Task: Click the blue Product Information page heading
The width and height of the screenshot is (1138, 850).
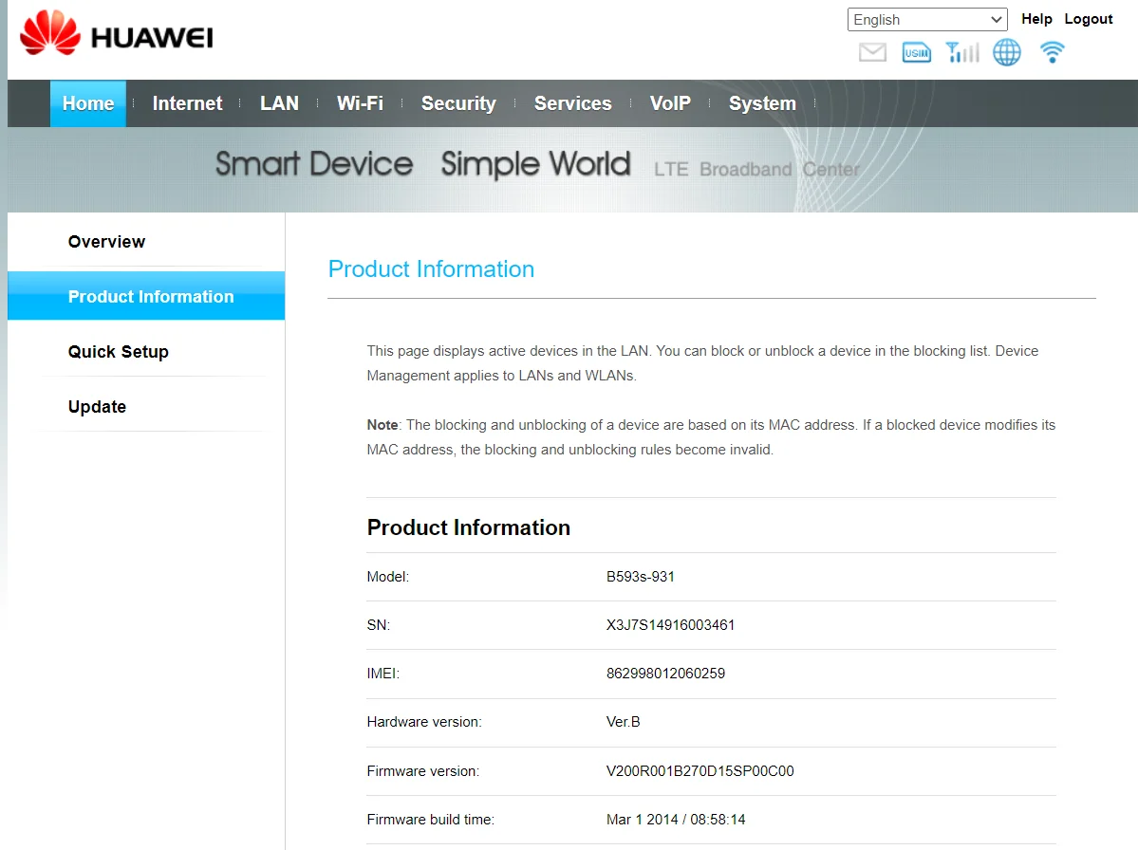Action: pyautogui.click(x=431, y=269)
